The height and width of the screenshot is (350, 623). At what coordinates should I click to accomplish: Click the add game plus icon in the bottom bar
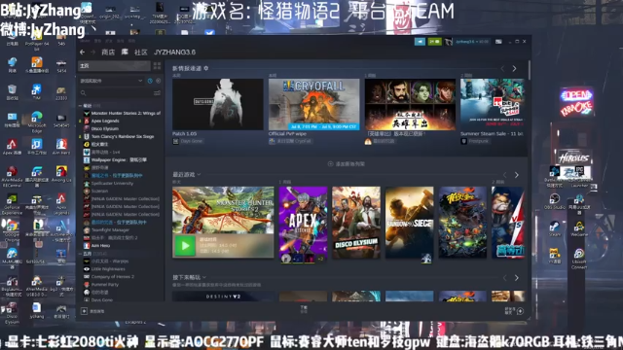coord(84,311)
